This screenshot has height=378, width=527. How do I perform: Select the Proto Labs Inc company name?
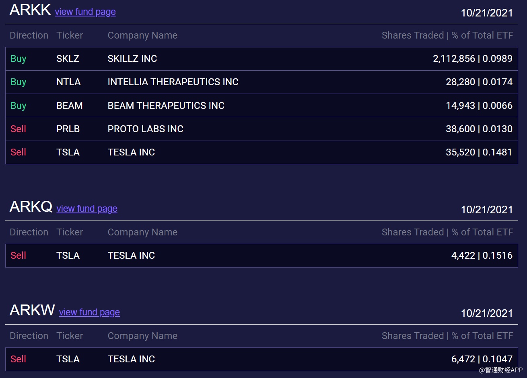(x=145, y=129)
